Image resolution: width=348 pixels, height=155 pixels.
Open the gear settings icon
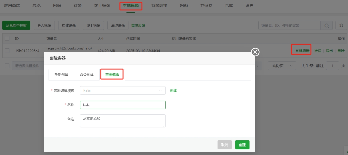(x=341, y=26)
